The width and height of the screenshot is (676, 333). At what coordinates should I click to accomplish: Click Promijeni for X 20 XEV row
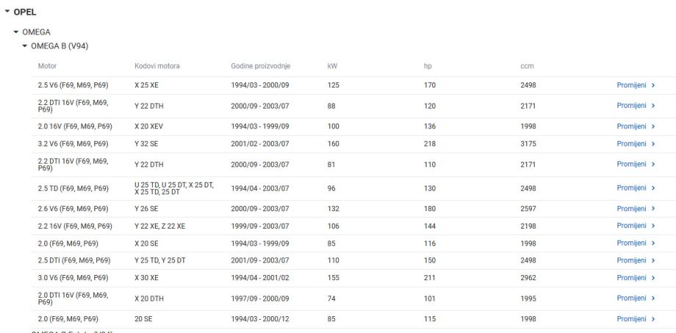point(636,126)
